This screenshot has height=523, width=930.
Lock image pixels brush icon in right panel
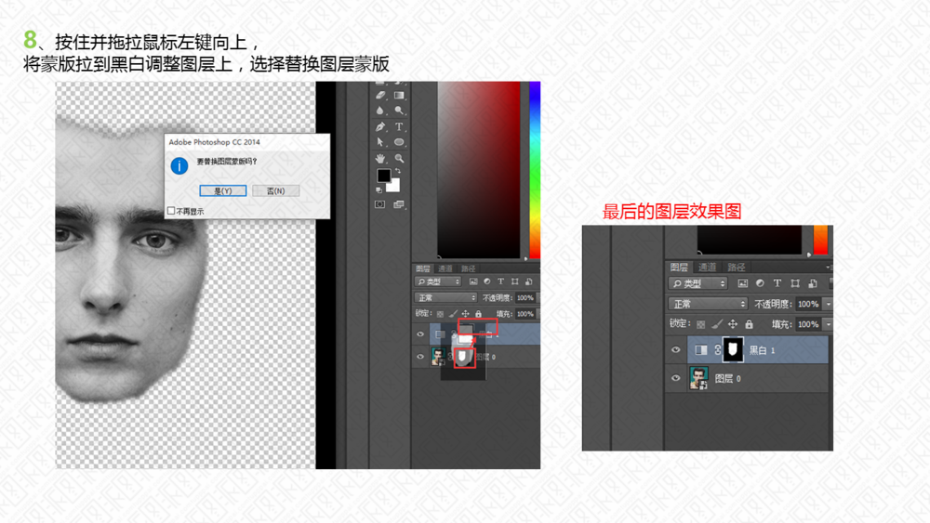coord(716,324)
